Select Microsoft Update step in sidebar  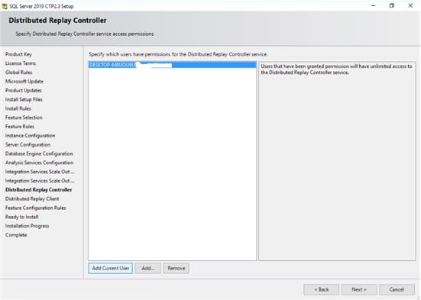pos(24,82)
